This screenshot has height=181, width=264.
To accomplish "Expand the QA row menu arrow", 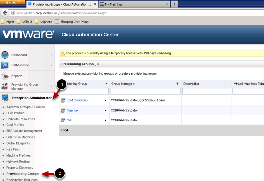I will click(x=105, y=120).
